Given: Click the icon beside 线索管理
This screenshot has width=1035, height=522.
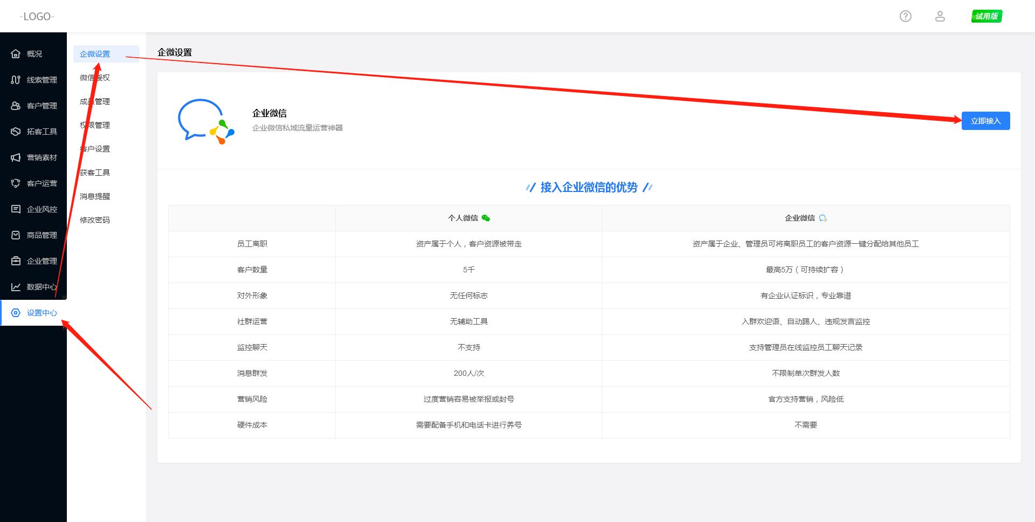Looking at the screenshot, I should tap(16, 80).
